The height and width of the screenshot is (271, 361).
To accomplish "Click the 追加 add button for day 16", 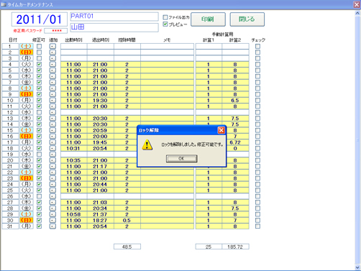I will [52, 136].
